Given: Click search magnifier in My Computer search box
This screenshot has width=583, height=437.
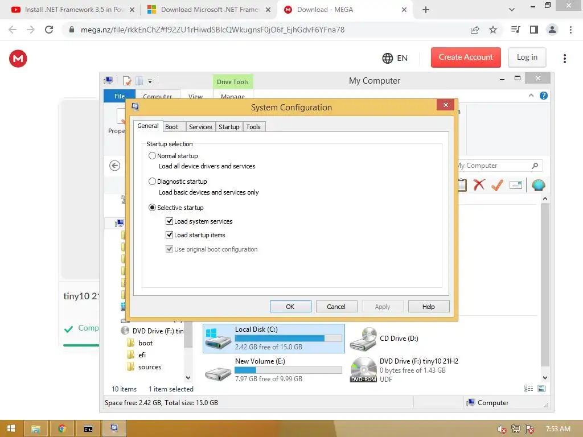Looking at the screenshot, I should pos(535,166).
